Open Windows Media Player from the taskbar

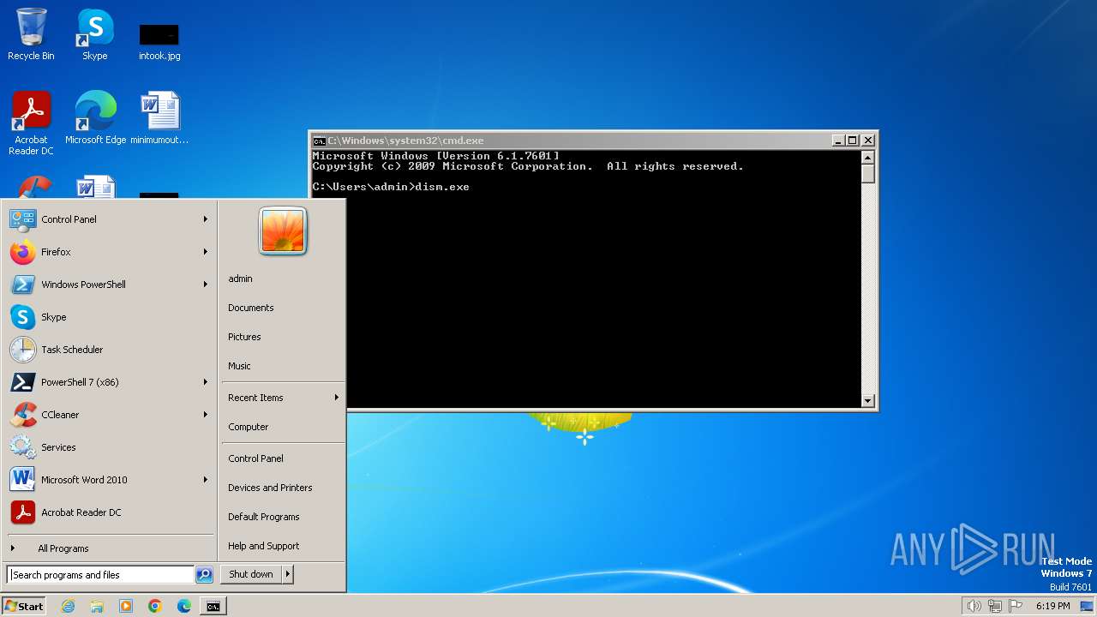(126, 606)
